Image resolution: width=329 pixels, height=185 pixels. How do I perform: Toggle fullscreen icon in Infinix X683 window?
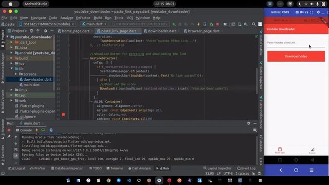click(x=312, y=12)
